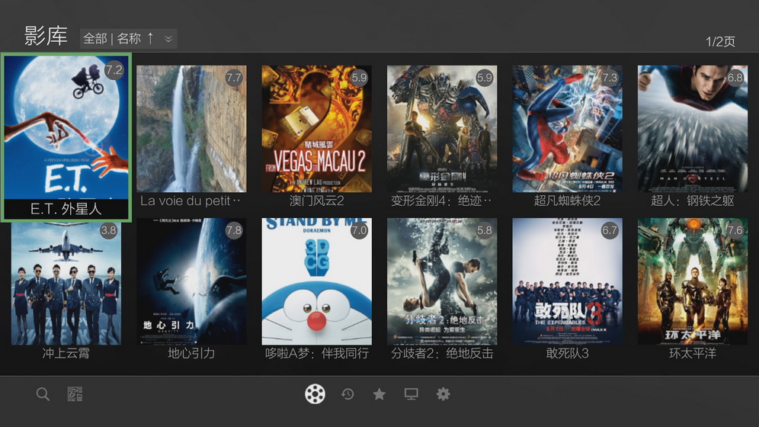Screen dimensions: 759x427
Task: Click the 3.8 rating badge on 冲上云霄
Action: [108, 230]
